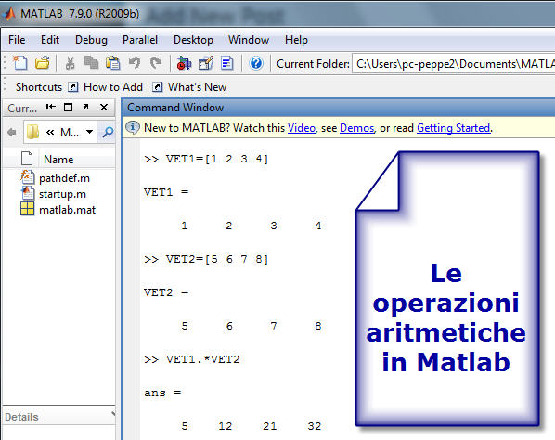555x440 pixels.
Task: Click the Redo arrow icon
Action: (156, 63)
